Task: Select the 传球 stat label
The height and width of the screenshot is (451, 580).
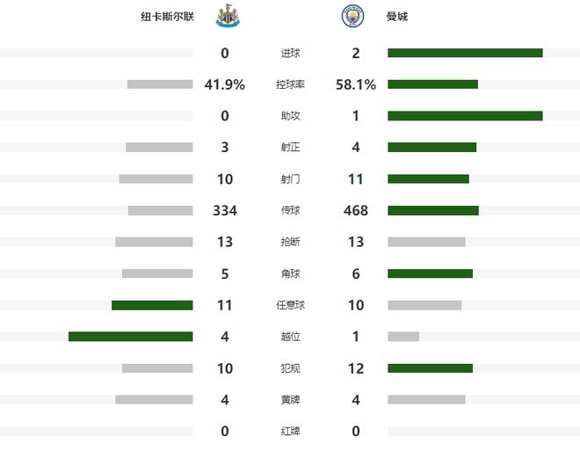Action: pyautogui.click(x=290, y=211)
